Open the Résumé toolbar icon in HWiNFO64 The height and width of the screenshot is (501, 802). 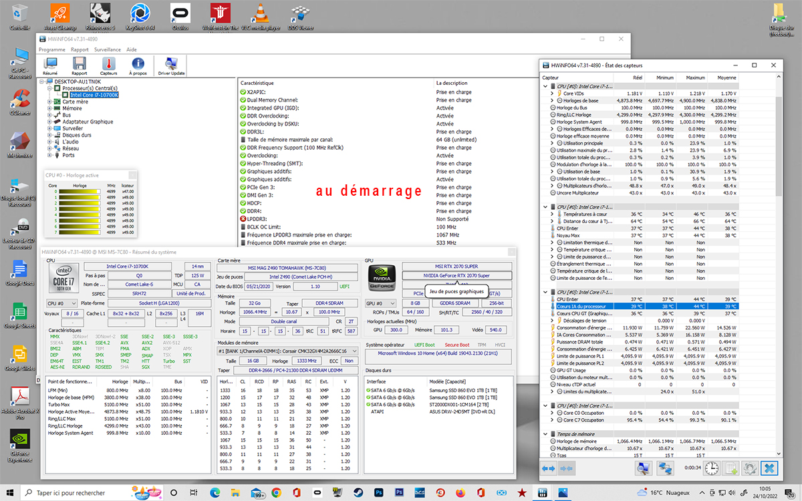(x=50, y=65)
